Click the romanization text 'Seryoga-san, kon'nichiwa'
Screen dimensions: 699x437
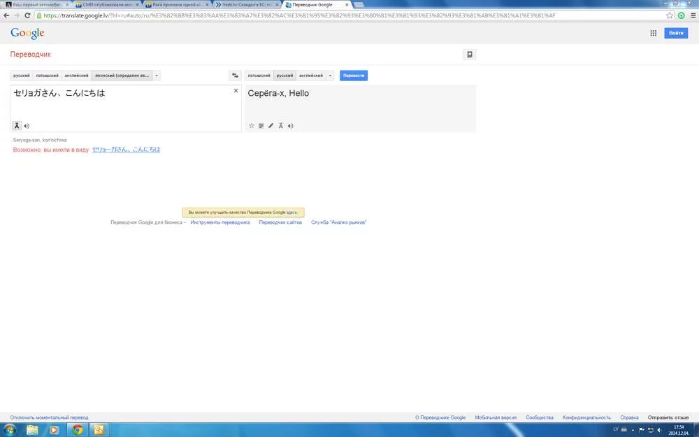point(40,140)
